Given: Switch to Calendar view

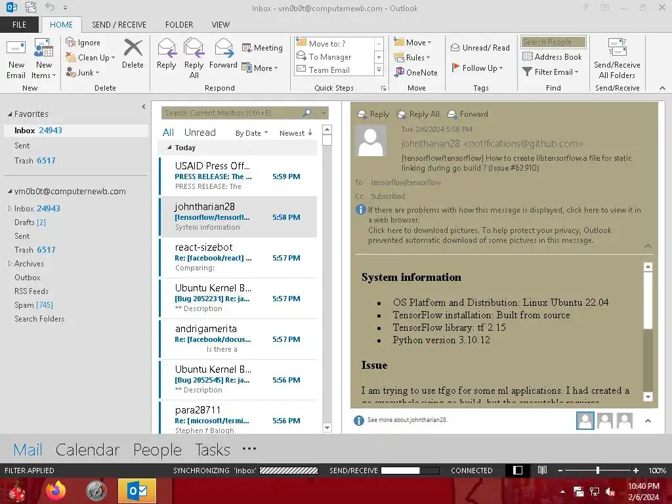Looking at the screenshot, I should tap(87, 450).
